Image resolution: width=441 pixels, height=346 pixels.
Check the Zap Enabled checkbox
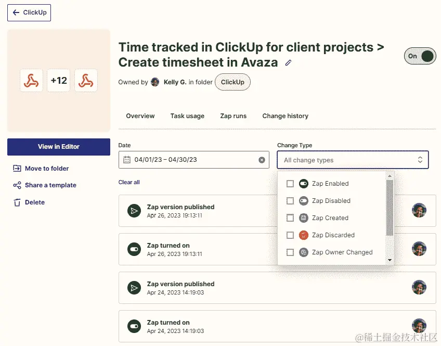290,184
